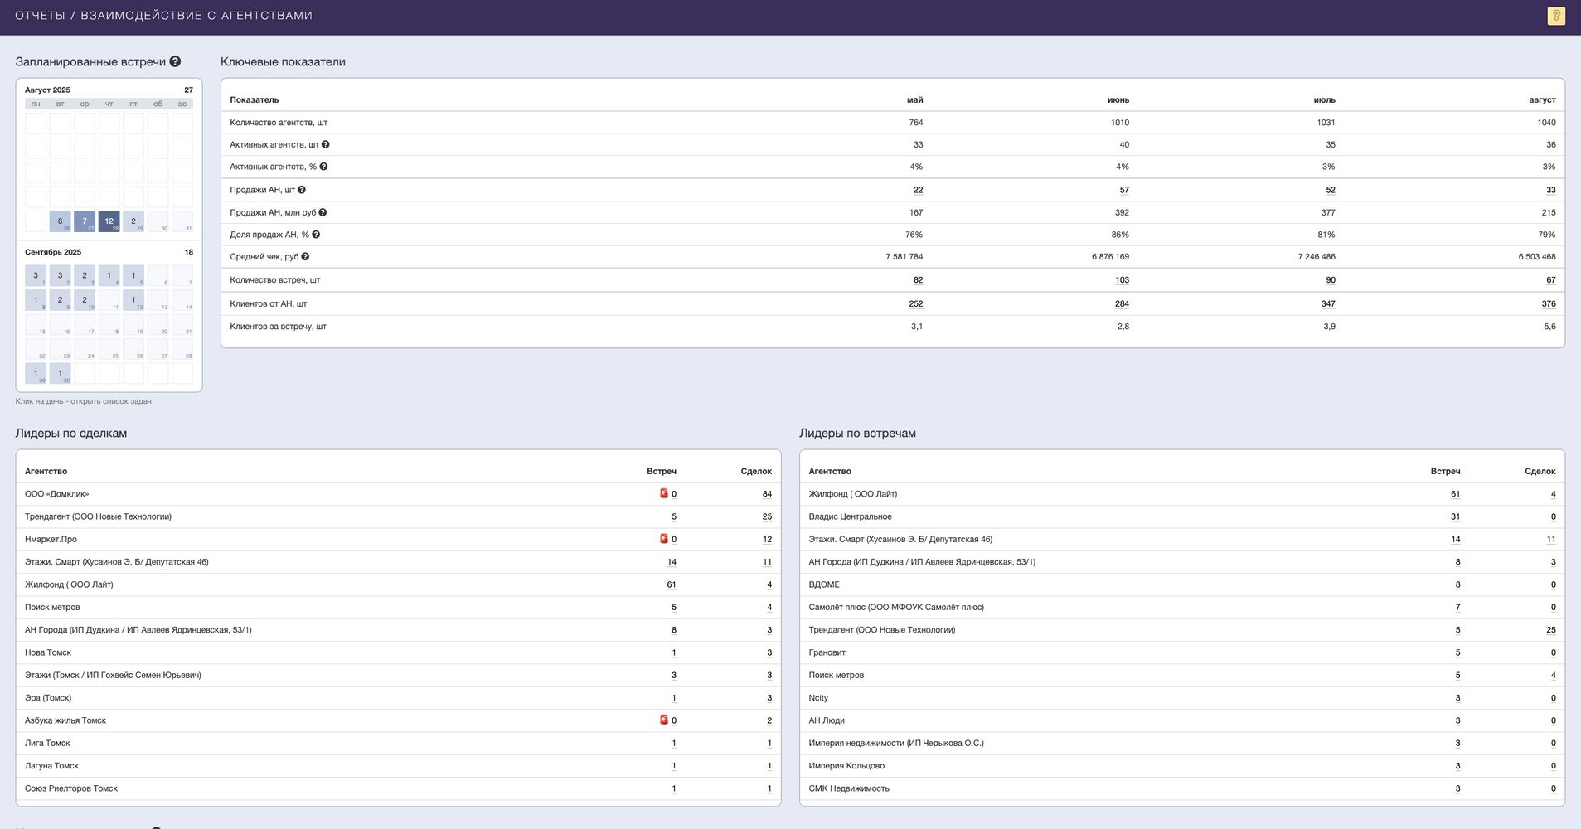Click red alert icon in Азбука жилья Томск row
Viewport: 1581px width, 829px height.
(x=663, y=720)
